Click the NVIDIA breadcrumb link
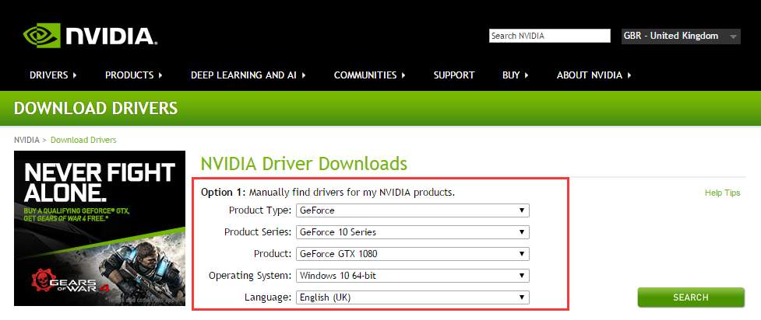The image size is (761, 320). [26, 140]
